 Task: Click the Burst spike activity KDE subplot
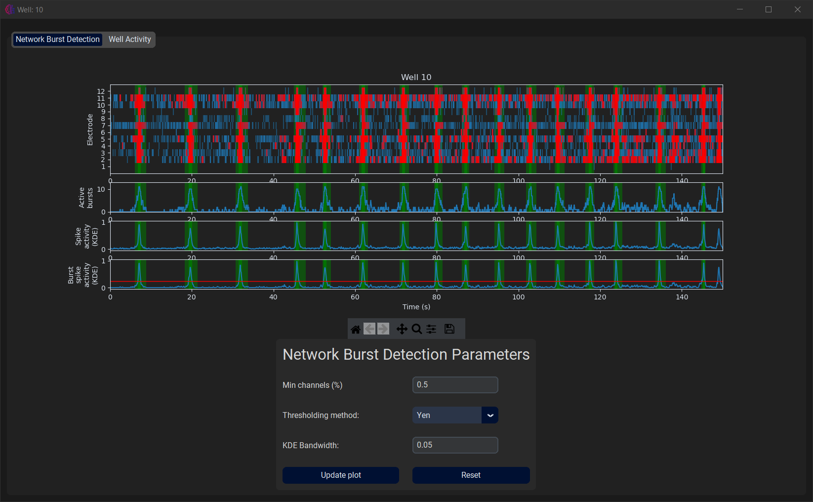[416, 274]
